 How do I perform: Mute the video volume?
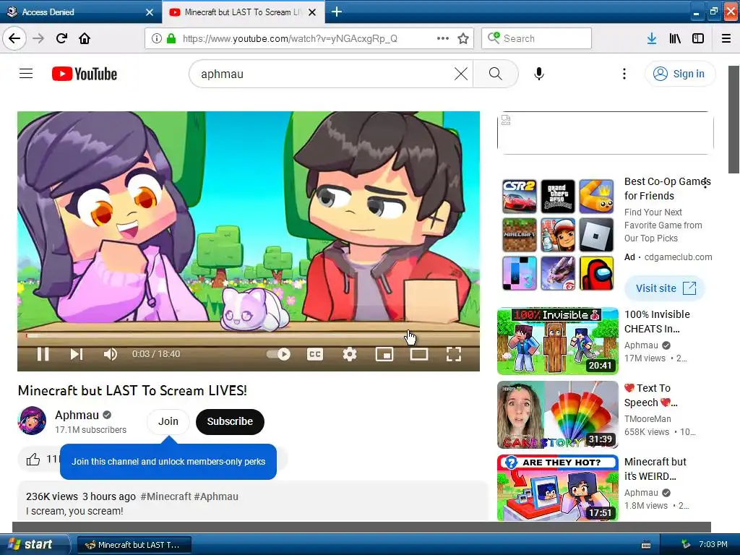(x=110, y=354)
